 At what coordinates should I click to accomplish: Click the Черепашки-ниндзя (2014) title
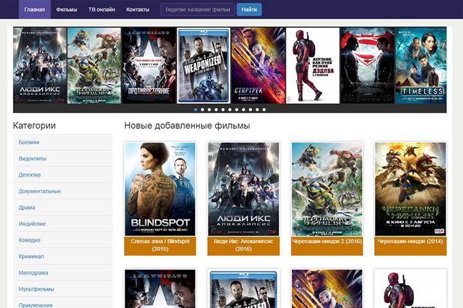(x=410, y=241)
